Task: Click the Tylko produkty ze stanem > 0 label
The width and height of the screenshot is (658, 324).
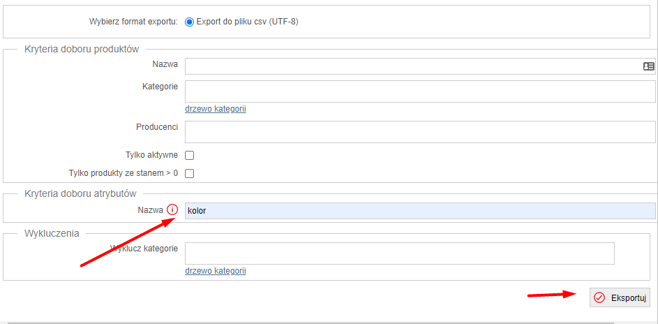Action: [124, 173]
